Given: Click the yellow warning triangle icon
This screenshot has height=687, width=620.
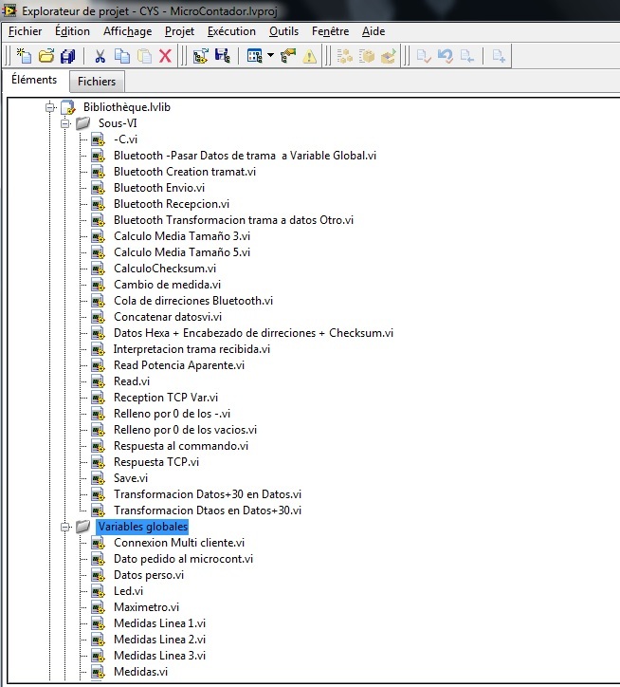Looking at the screenshot, I should pyautogui.click(x=309, y=56).
